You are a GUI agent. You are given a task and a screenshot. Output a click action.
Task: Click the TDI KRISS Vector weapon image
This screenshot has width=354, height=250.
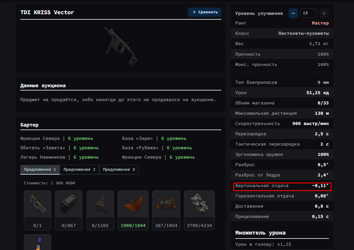click(x=121, y=47)
